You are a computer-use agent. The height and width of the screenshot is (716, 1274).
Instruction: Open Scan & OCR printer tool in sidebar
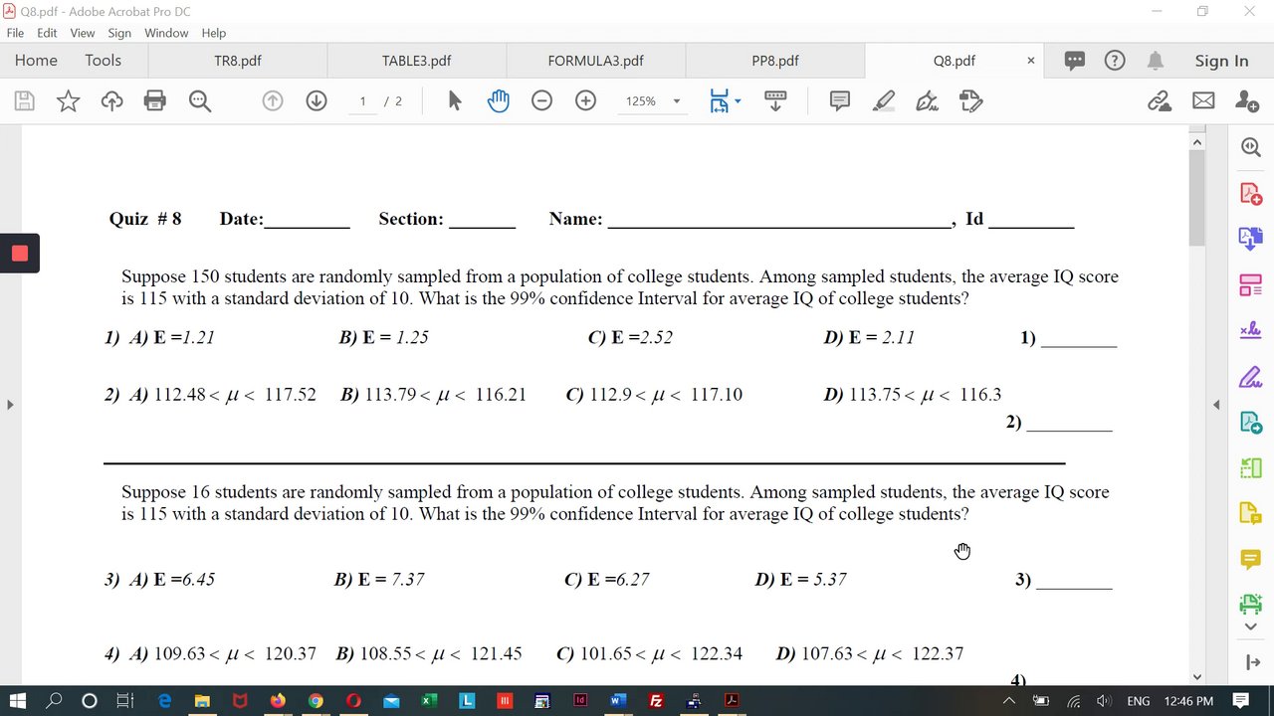click(1251, 604)
